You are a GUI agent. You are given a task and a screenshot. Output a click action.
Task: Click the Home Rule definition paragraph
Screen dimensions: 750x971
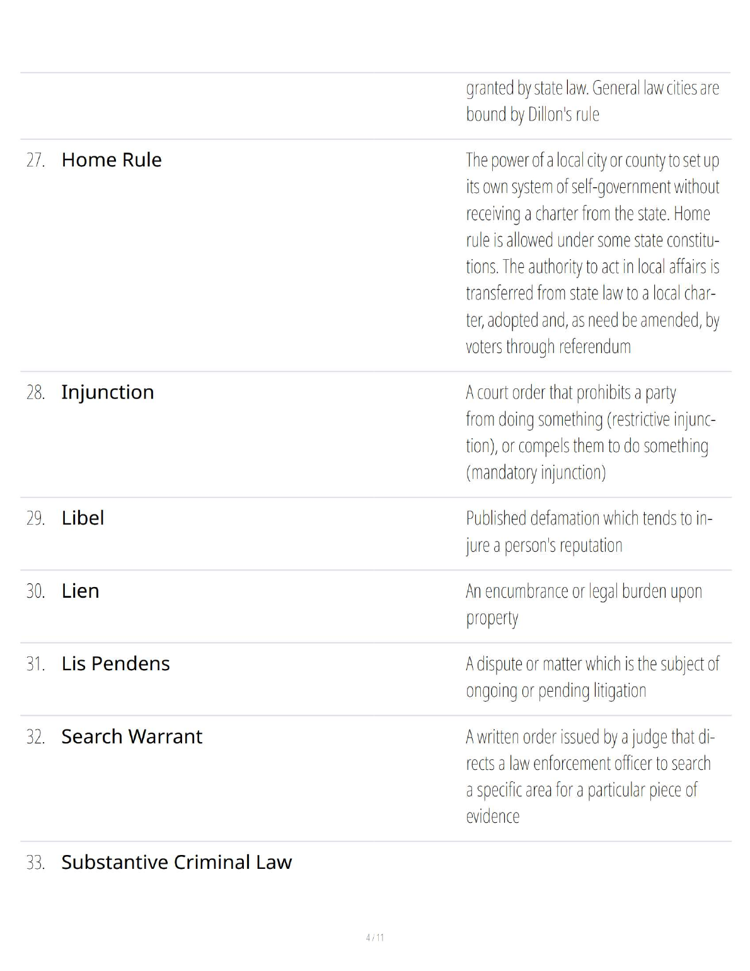point(592,253)
